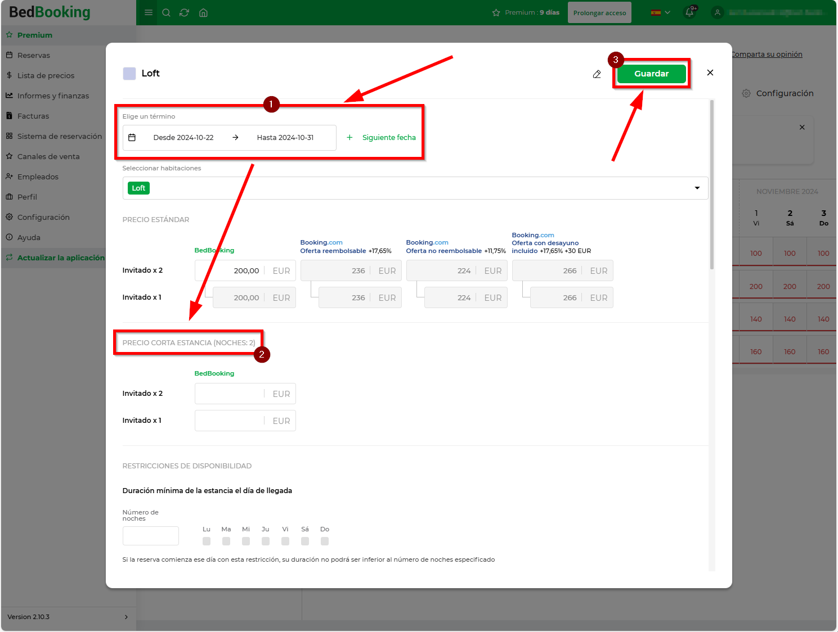Click the Premium star icon beside days counter
The height and width of the screenshot is (632, 838).
[x=496, y=12]
